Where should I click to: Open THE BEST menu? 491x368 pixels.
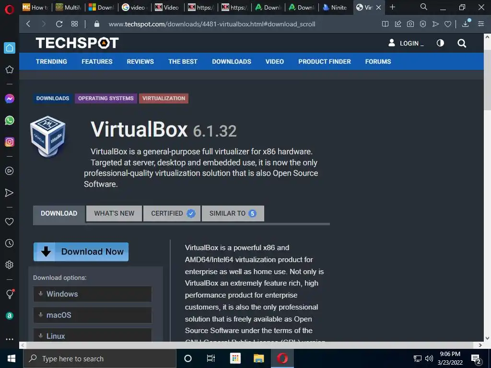183,62
